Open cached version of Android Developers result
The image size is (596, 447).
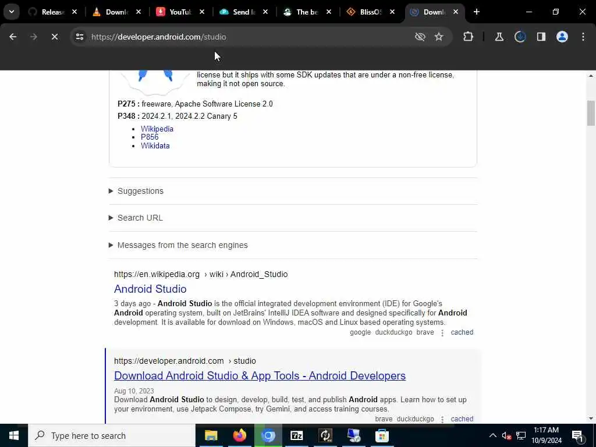pyautogui.click(x=462, y=419)
